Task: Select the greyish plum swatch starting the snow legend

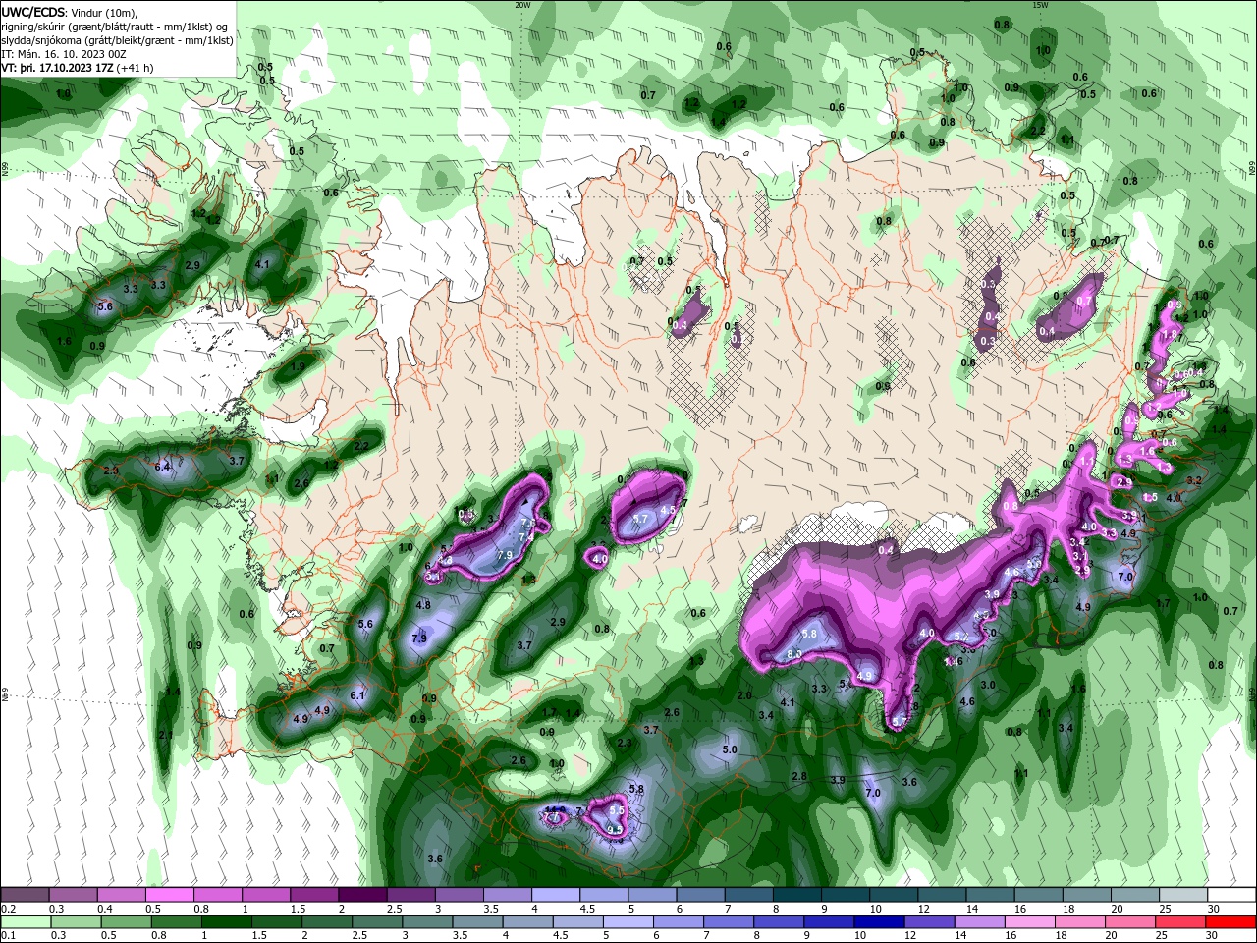Action: pos(25,895)
